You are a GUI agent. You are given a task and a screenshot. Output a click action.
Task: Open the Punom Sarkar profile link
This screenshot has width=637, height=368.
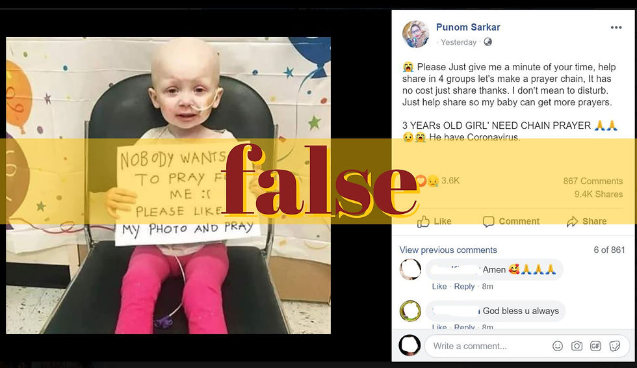(x=468, y=27)
